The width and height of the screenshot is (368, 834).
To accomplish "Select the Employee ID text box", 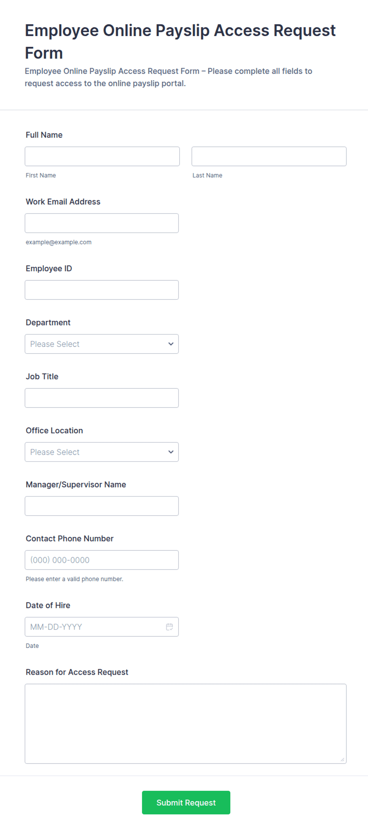I will [102, 290].
